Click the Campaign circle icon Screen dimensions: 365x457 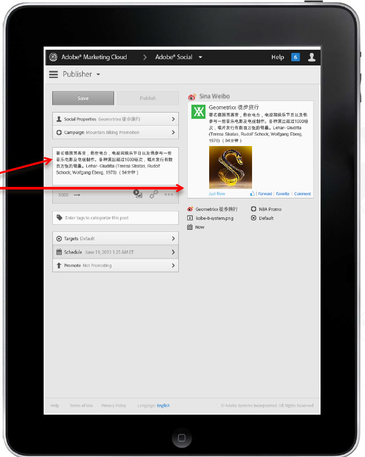[x=59, y=132]
